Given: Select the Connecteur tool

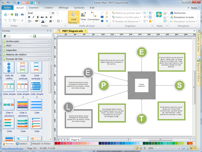Looking at the screenshot, I should click(93, 15).
